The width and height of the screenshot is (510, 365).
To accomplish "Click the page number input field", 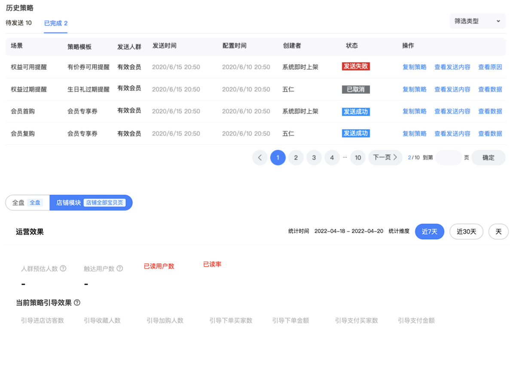I will click(x=449, y=158).
